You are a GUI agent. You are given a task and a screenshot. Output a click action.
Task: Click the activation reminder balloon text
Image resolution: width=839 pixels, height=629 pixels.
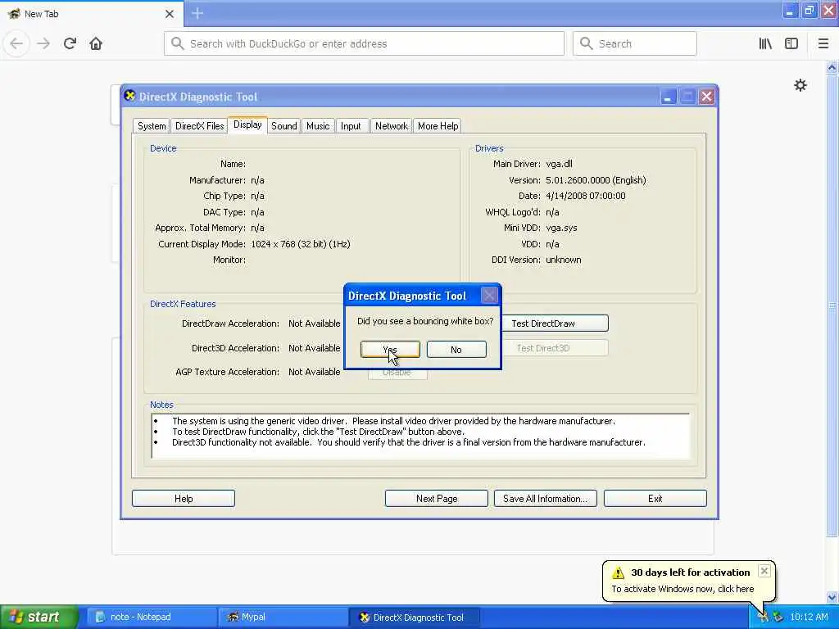pyautogui.click(x=683, y=588)
